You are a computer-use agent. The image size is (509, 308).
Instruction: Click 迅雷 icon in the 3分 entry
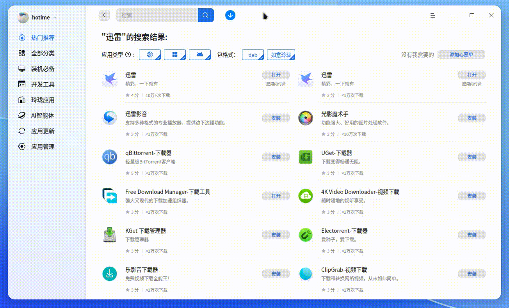coord(306,79)
